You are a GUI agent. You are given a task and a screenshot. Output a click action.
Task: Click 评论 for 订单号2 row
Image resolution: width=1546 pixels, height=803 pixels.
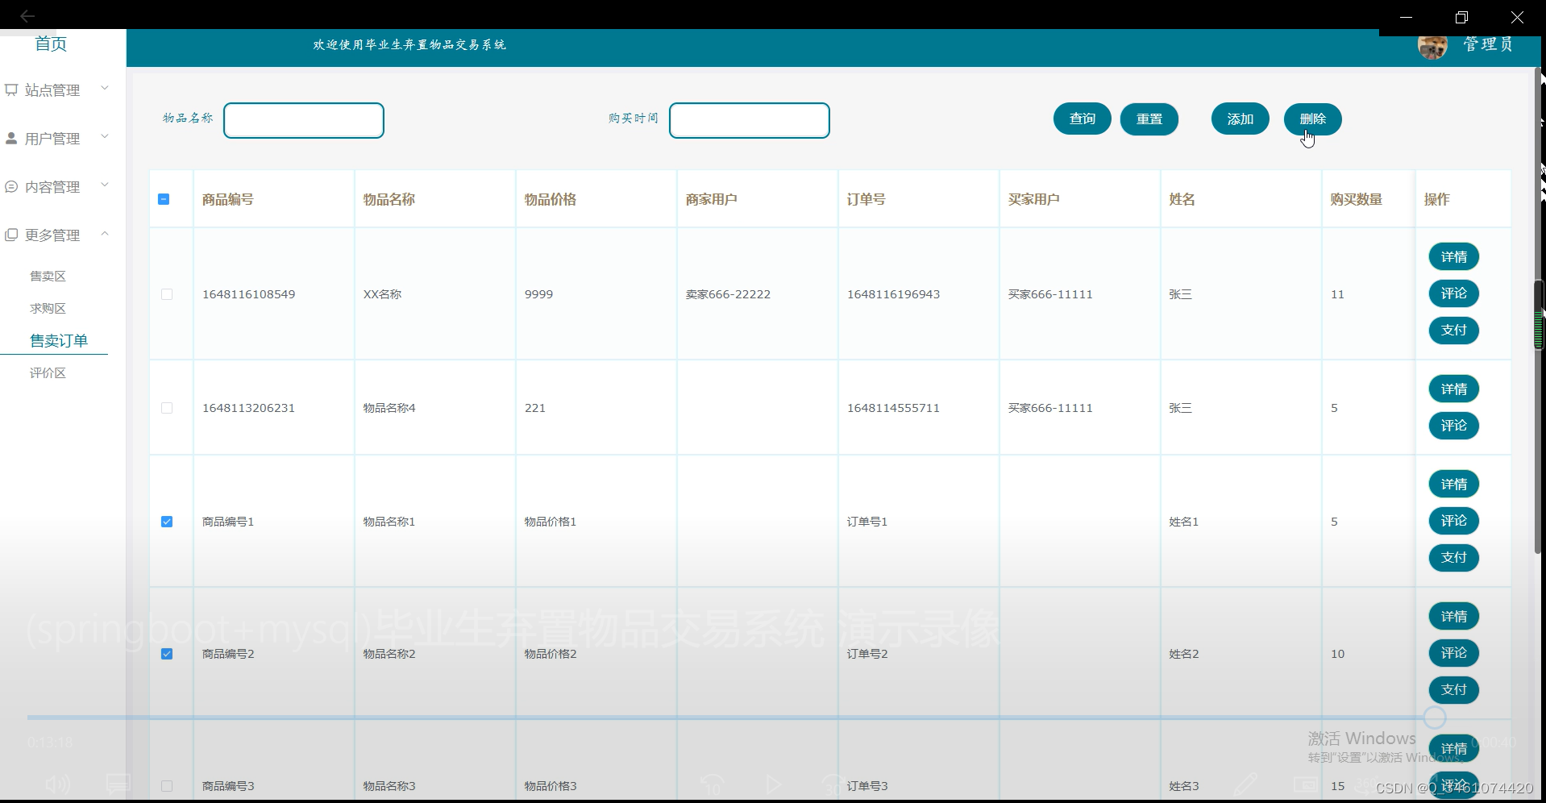coord(1454,653)
